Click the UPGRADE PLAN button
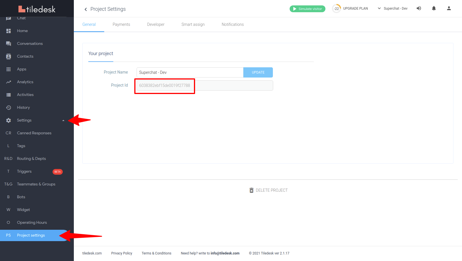462x261 pixels. pyautogui.click(x=355, y=9)
